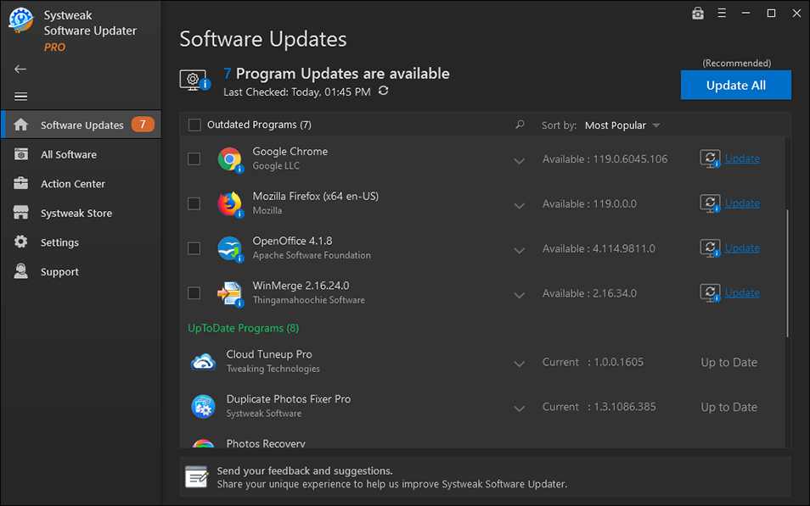Check the OpenOffice 4.1.8 checkbox
The image size is (810, 506).
(x=194, y=247)
